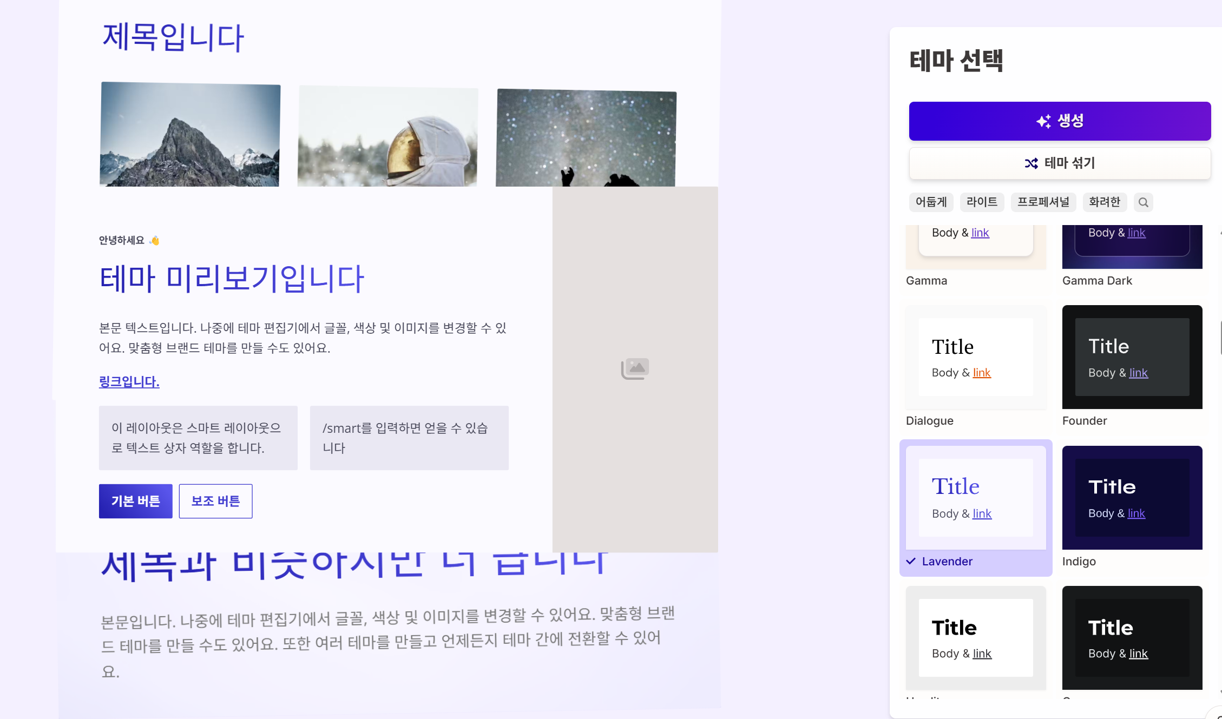The image size is (1222, 719).
Task: Click the 기본 버튼 primary button
Action: click(135, 501)
